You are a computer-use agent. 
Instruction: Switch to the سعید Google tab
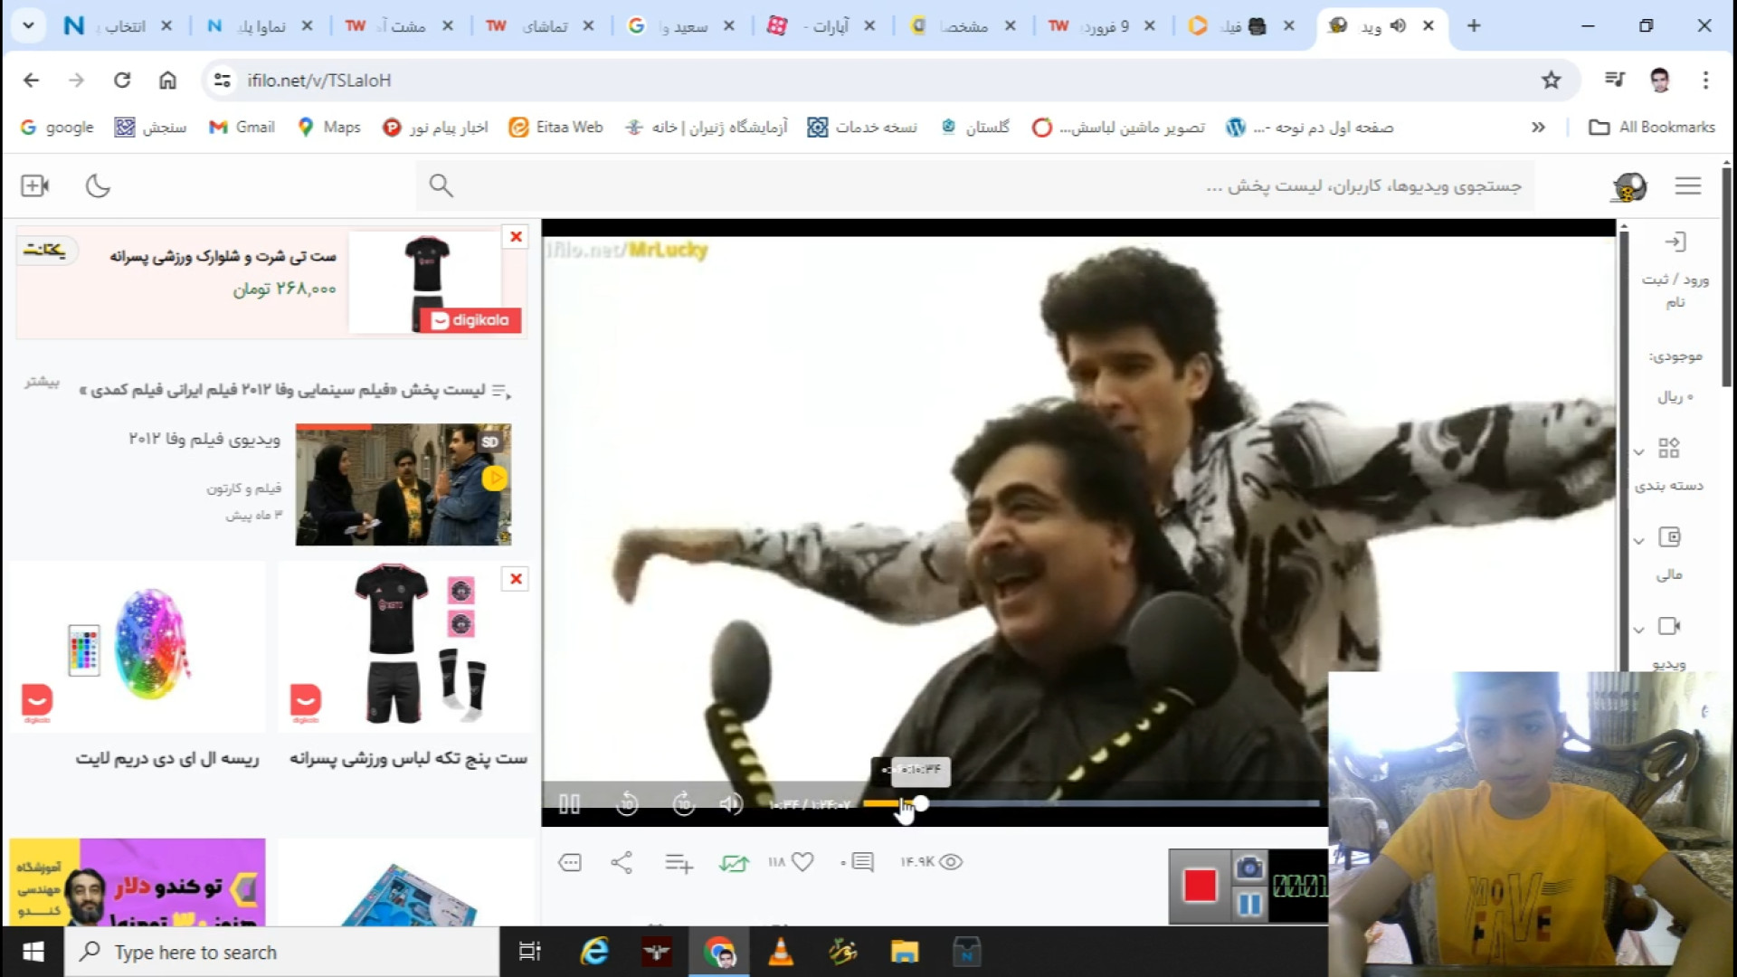680,26
